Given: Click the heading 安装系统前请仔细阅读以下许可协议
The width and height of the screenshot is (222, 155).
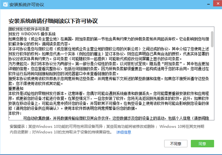Looking at the screenshot, I should click(x=53, y=21).
